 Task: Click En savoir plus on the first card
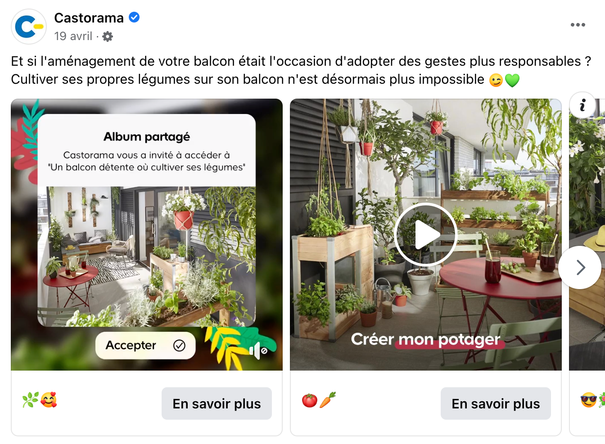click(217, 403)
